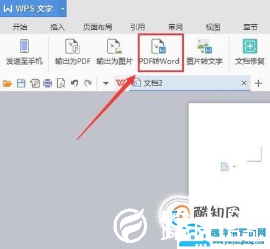Switch to the 开始 tab
The height and width of the screenshot is (249, 270).
coord(20,27)
